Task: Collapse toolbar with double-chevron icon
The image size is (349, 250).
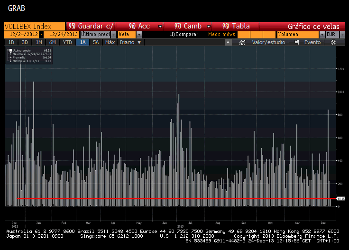Action: 228,42
